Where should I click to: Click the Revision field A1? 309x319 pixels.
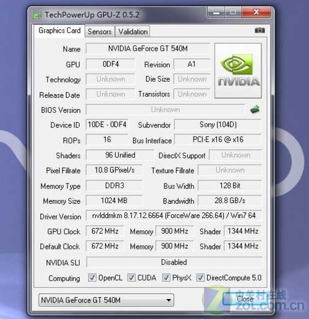192,64
